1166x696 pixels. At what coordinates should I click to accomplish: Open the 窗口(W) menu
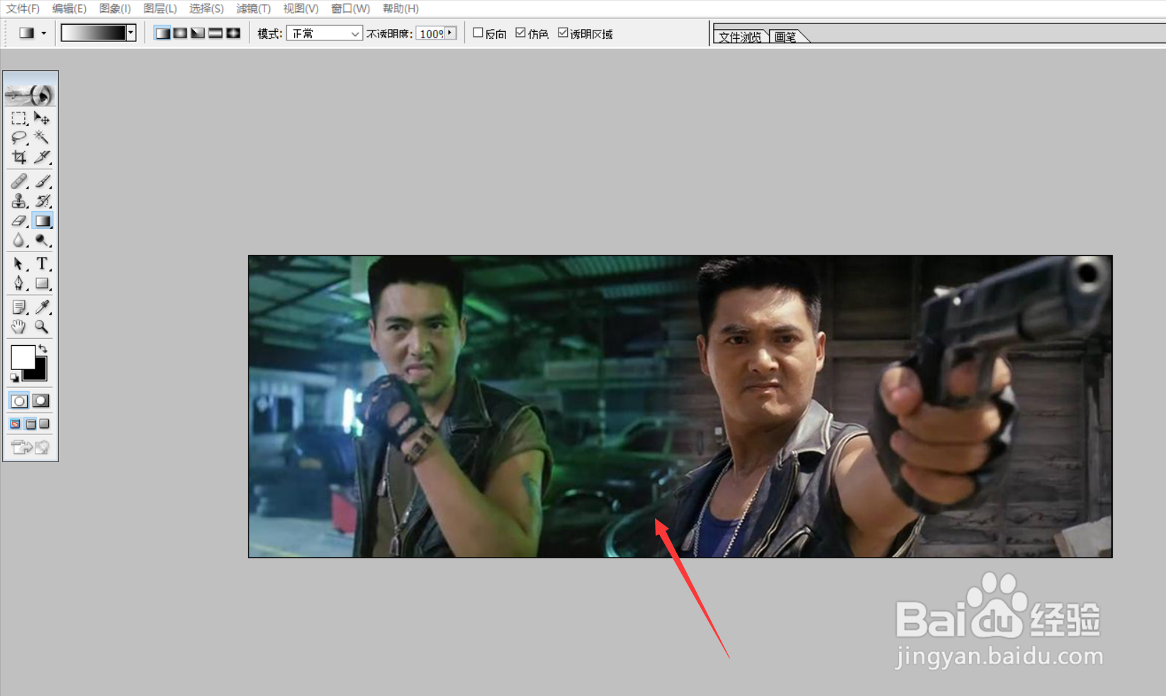pyautogui.click(x=350, y=9)
